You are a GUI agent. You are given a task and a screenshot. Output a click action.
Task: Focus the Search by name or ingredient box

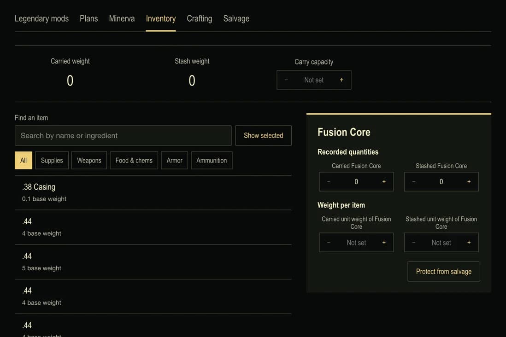pyautogui.click(x=123, y=135)
